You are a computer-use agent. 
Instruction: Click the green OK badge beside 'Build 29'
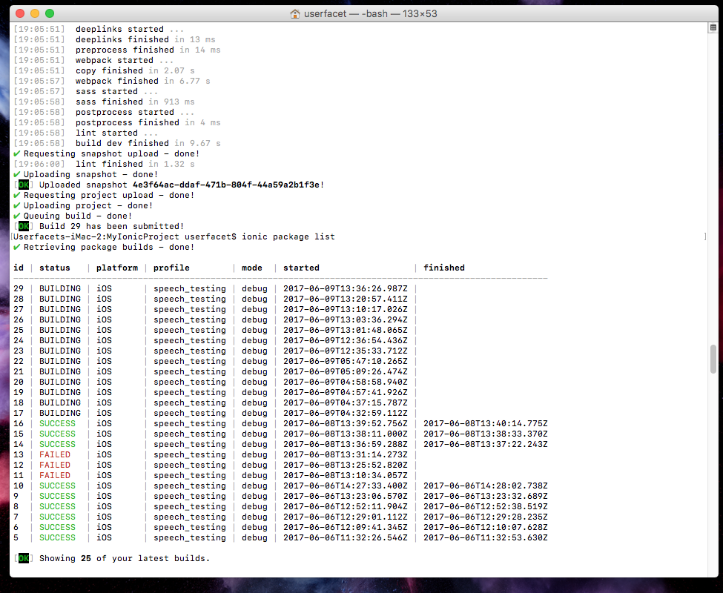click(x=24, y=226)
